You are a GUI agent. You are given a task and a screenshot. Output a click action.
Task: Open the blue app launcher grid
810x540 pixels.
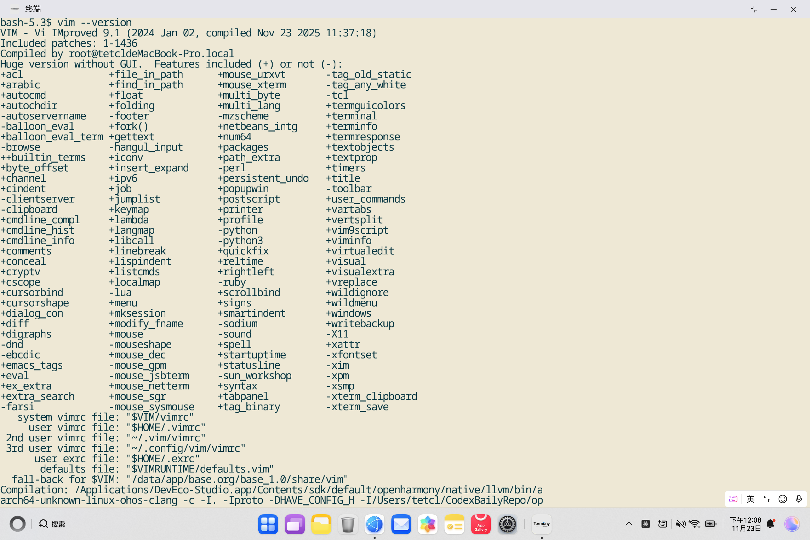tap(268, 524)
